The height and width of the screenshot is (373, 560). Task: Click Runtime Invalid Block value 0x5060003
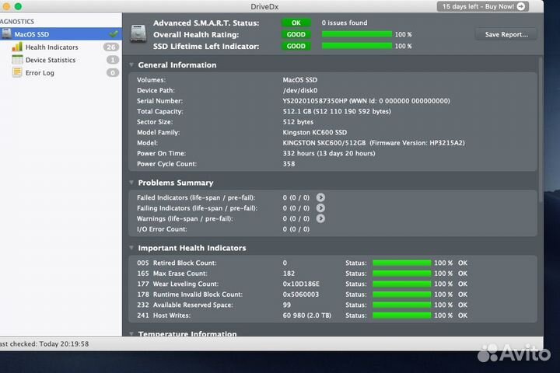(x=301, y=295)
